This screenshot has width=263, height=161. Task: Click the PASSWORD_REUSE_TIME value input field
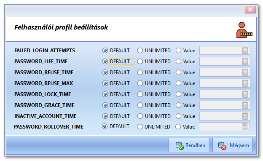pyautogui.click(x=225, y=72)
